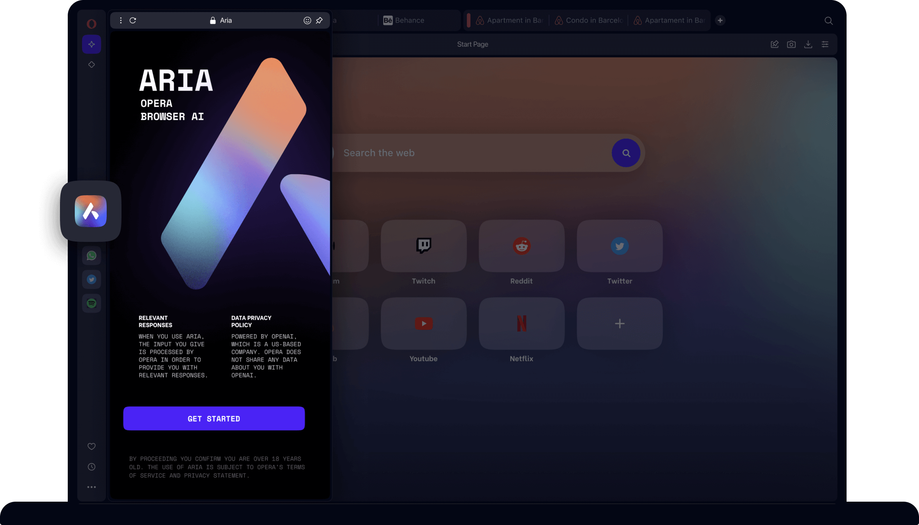Open the Aria panel kebab menu
The height and width of the screenshot is (525, 919).
click(x=121, y=20)
